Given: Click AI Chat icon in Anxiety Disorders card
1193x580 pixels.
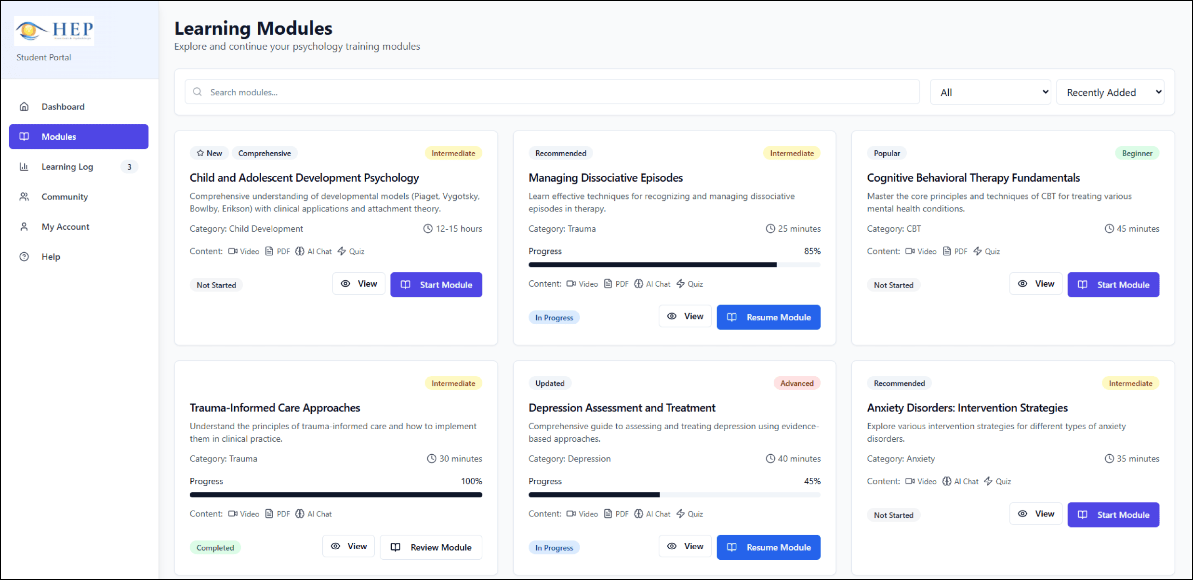Looking at the screenshot, I should pyautogui.click(x=947, y=481).
